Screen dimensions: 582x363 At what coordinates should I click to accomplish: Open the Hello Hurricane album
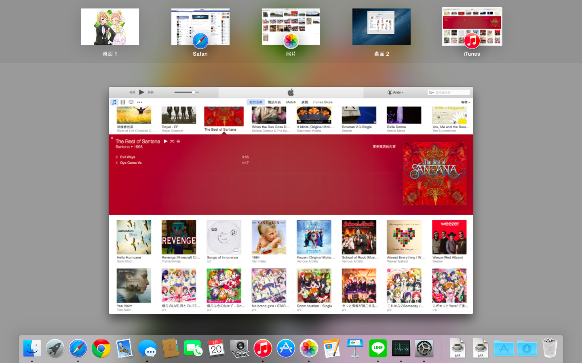point(134,237)
